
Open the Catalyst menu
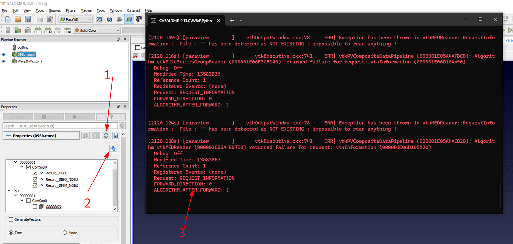(134, 10)
